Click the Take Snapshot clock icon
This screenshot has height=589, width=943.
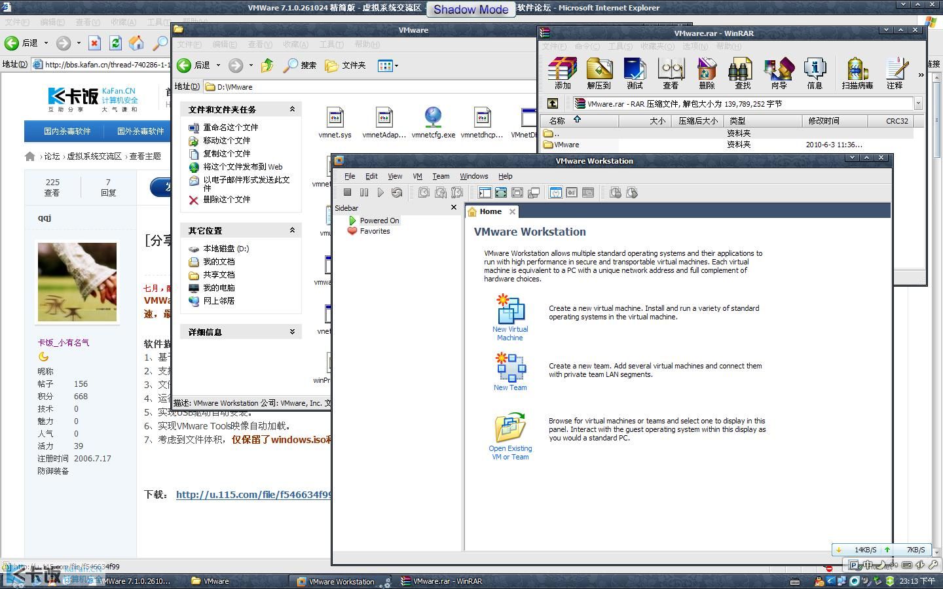click(424, 192)
